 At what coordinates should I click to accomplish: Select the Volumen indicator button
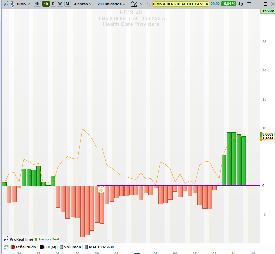point(71,247)
